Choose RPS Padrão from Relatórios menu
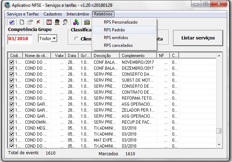 pyautogui.click(x=115, y=30)
